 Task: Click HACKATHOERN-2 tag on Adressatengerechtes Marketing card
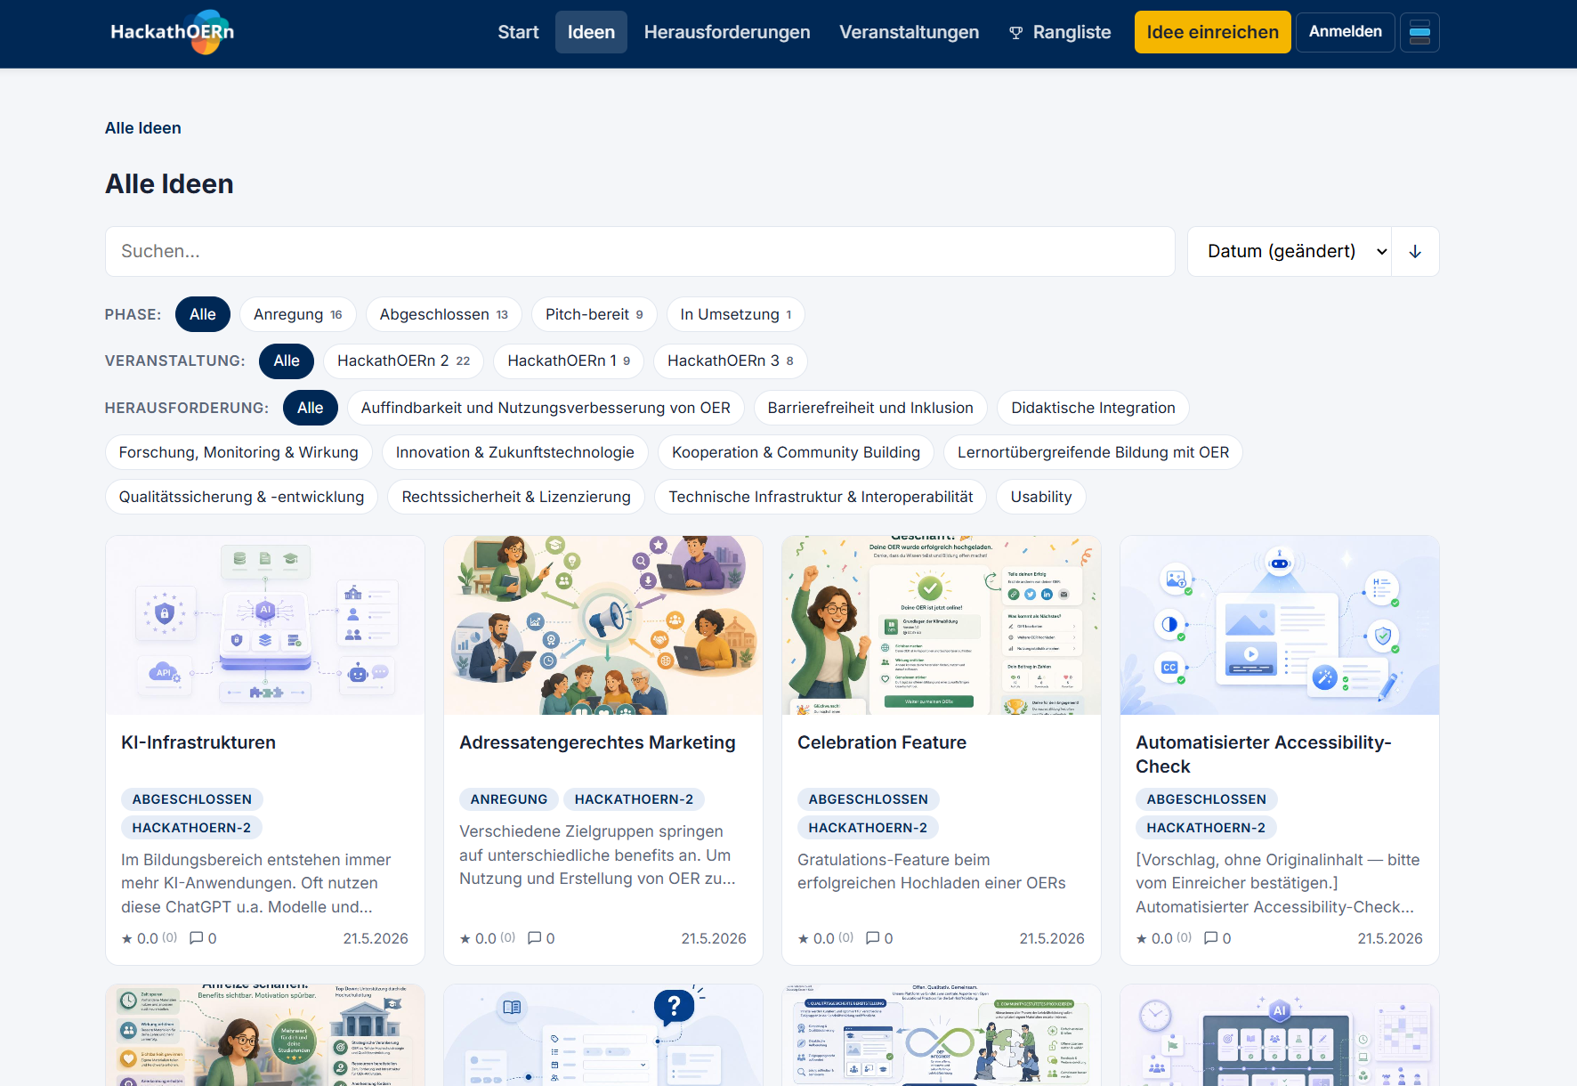coord(634,799)
